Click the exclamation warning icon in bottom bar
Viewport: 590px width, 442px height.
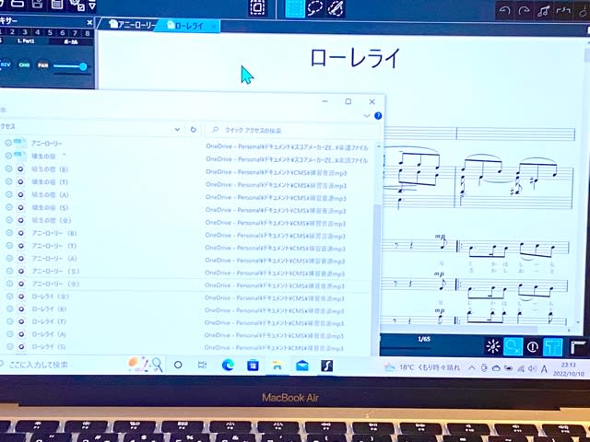click(x=533, y=347)
